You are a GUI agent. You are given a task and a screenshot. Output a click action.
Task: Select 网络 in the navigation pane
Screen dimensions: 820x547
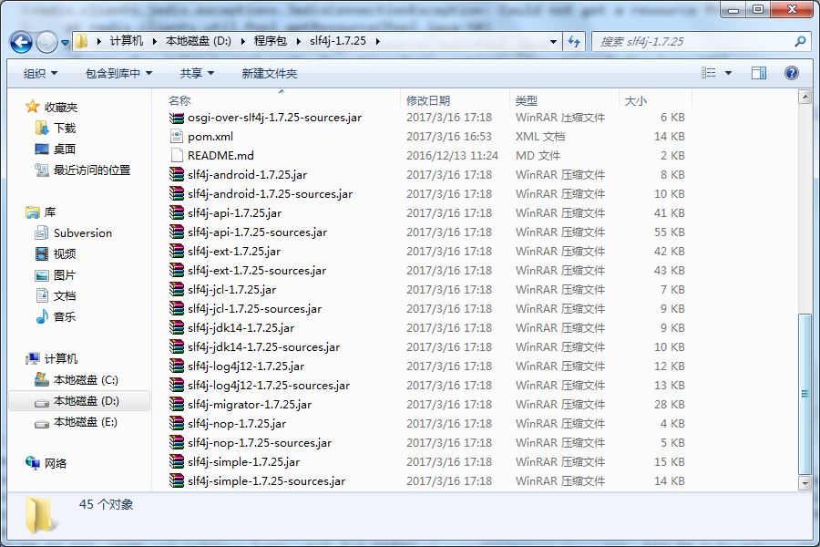(x=56, y=463)
